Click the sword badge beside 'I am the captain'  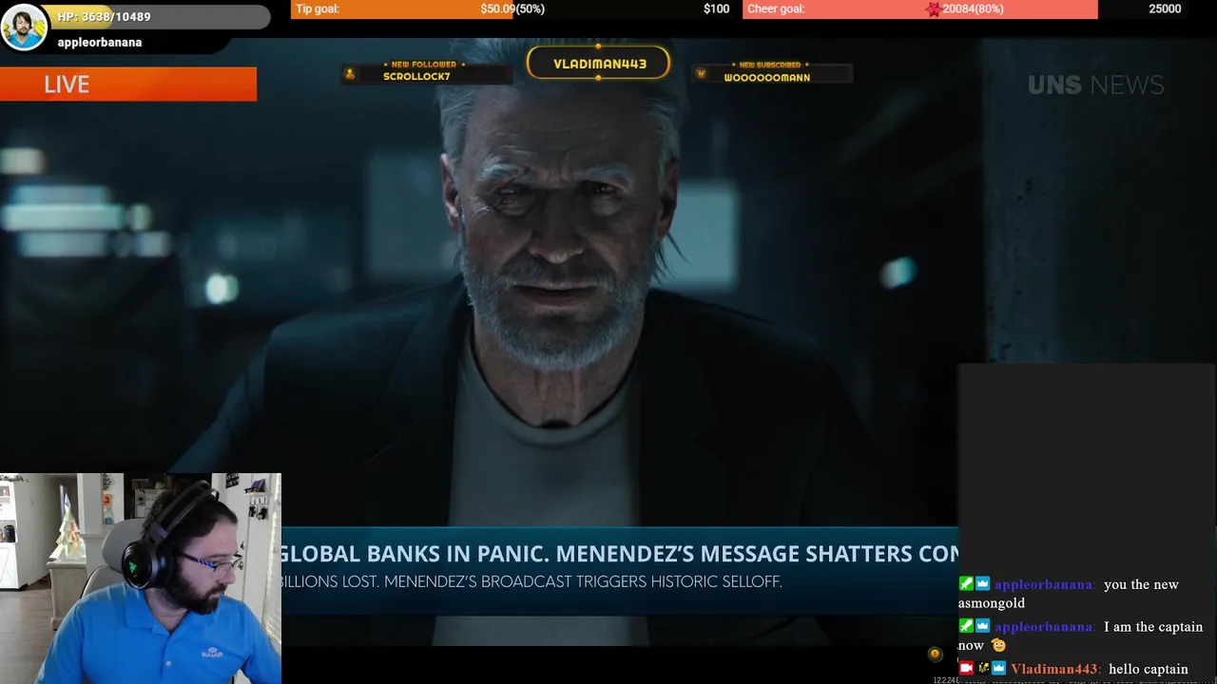click(966, 626)
